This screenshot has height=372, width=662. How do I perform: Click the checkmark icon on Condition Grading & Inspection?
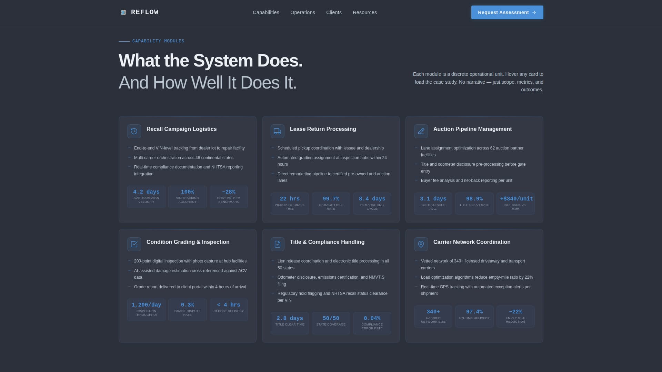(x=134, y=244)
